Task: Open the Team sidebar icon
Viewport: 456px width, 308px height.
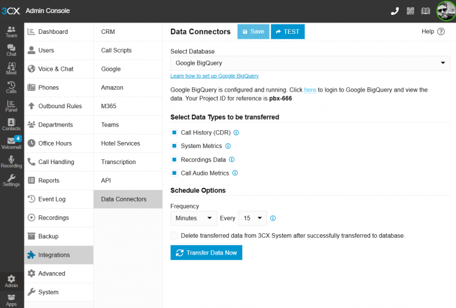Action: [11, 32]
